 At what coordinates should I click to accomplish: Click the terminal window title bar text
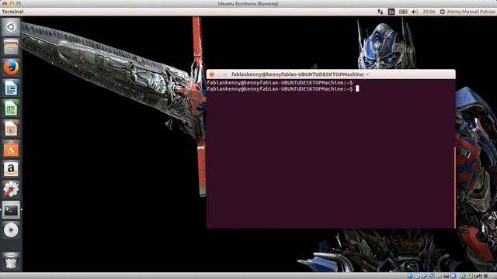pos(300,74)
